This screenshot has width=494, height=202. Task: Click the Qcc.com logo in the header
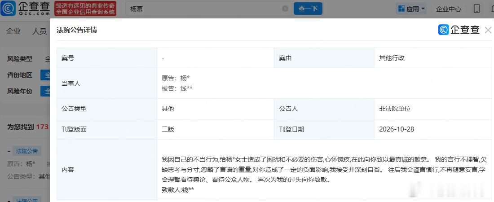[26, 9]
